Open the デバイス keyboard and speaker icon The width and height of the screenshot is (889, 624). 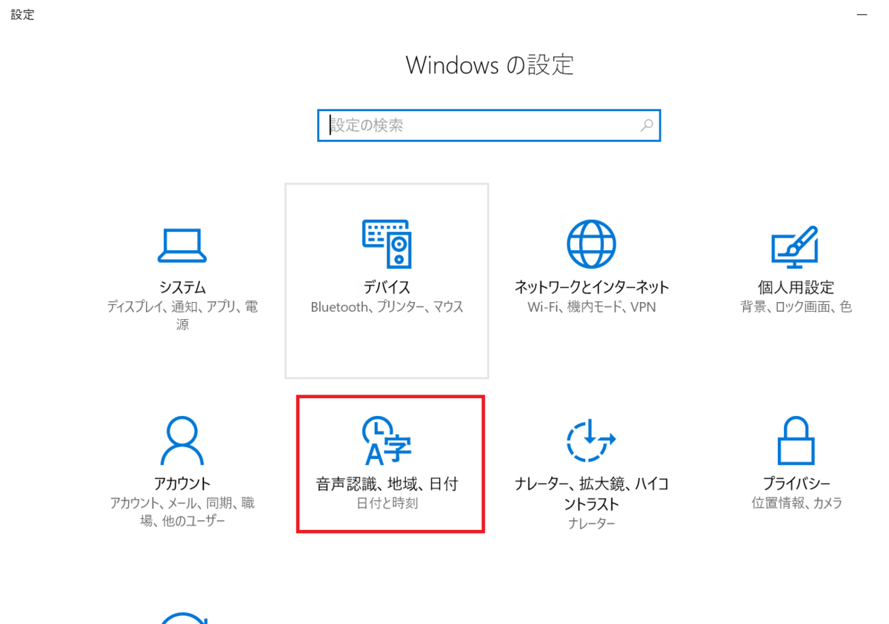point(387,244)
